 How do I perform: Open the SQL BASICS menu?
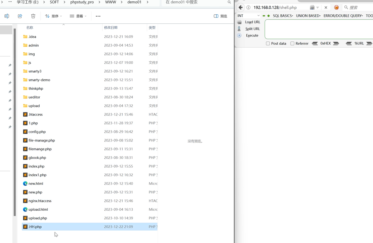[x=283, y=16]
